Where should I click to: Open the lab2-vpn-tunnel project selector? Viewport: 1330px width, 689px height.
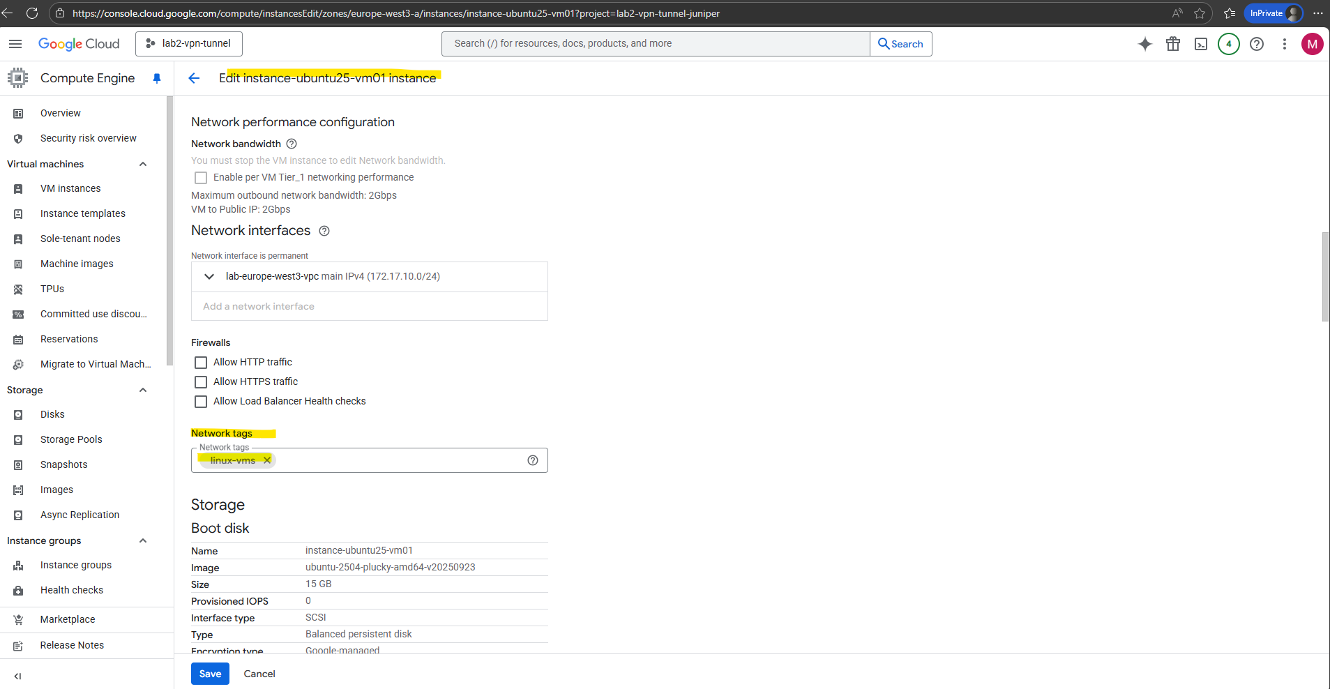189,44
